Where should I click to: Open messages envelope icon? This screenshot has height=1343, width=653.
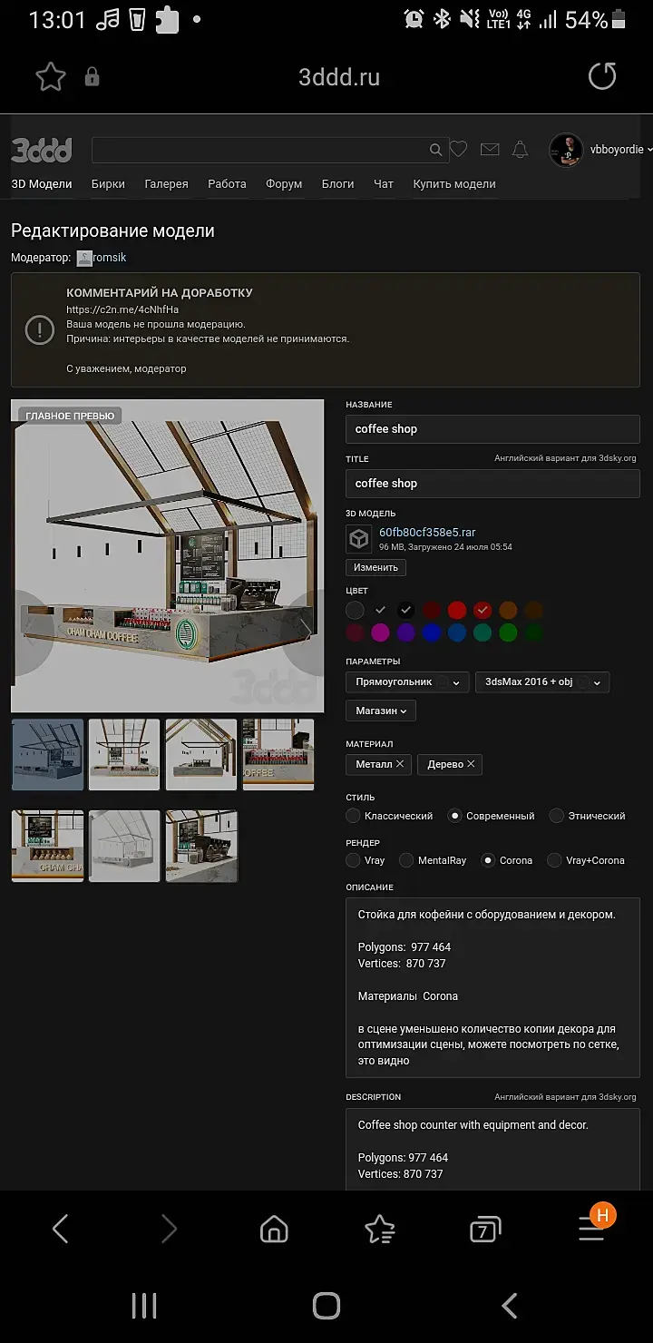coord(490,150)
